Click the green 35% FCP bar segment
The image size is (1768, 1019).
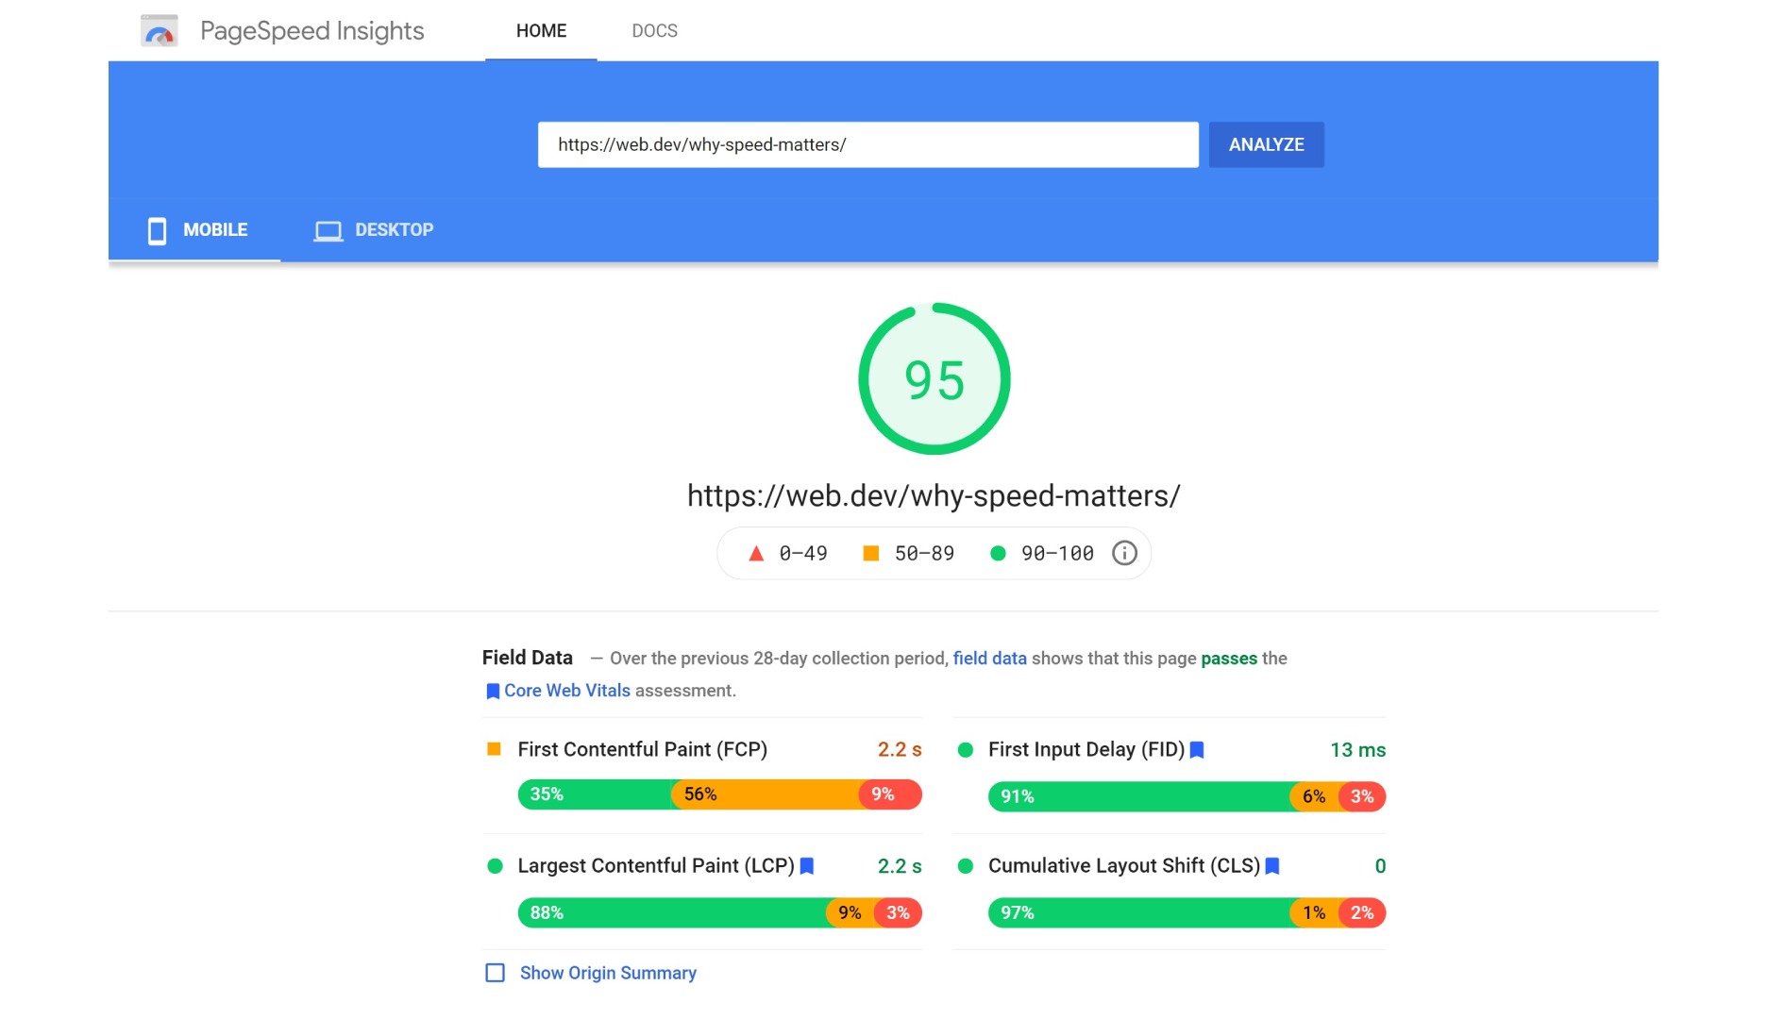click(x=595, y=794)
